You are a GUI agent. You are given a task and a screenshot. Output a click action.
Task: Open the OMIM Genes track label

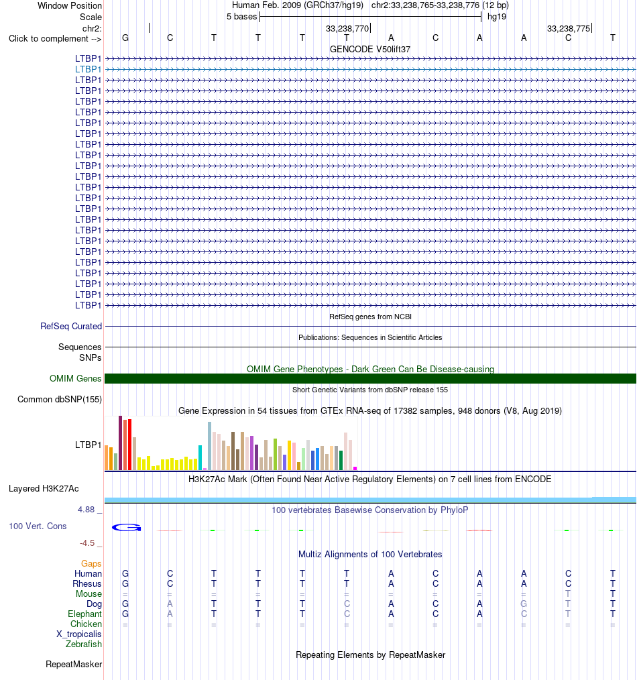click(76, 379)
